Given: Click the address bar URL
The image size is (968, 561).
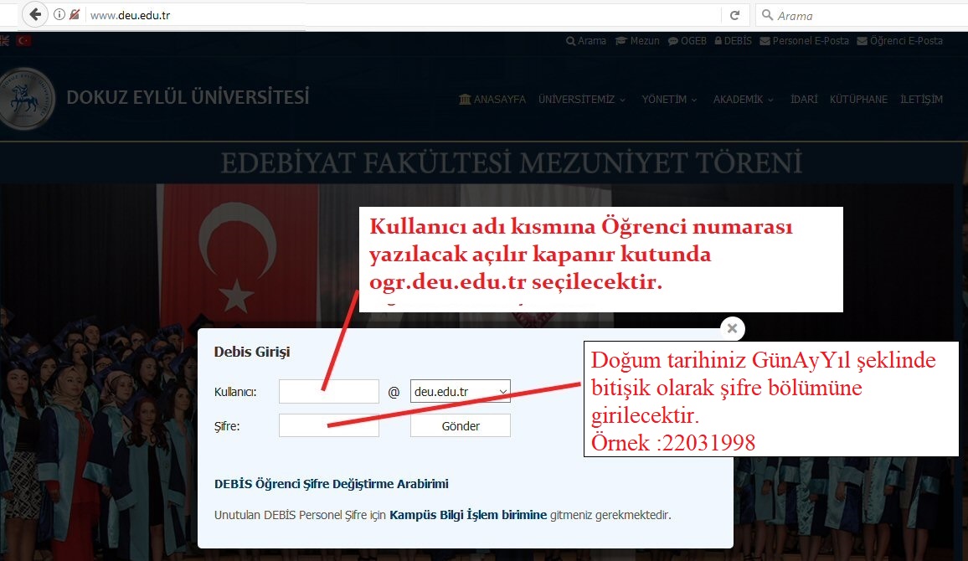Looking at the screenshot, I should pos(131,15).
